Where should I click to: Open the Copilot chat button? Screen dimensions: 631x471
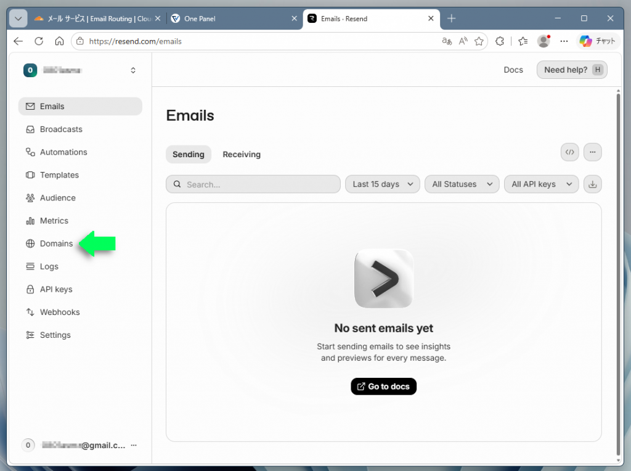[x=598, y=41]
